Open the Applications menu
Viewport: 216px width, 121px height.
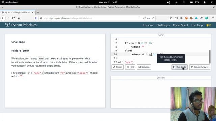(x=10, y=2)
